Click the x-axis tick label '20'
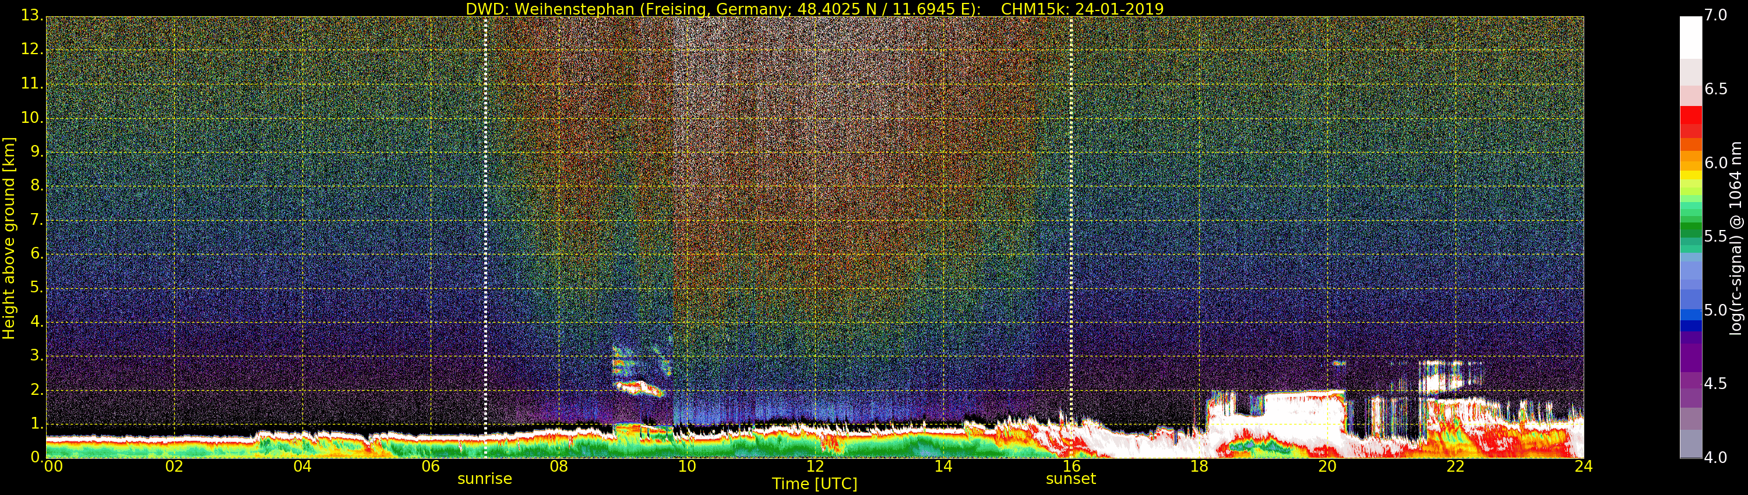 1327,466
